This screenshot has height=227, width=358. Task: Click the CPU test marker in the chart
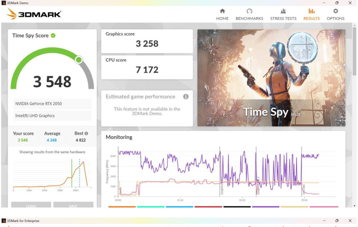[x=304, y=190]
